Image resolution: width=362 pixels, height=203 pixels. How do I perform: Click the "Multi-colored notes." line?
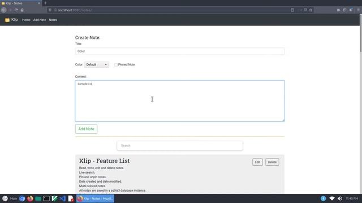92,186
